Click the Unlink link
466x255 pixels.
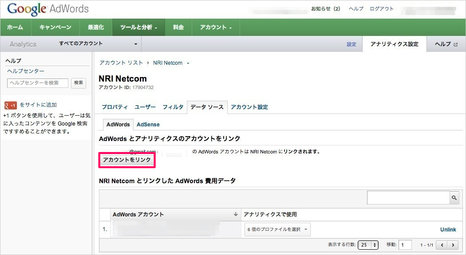448,229
